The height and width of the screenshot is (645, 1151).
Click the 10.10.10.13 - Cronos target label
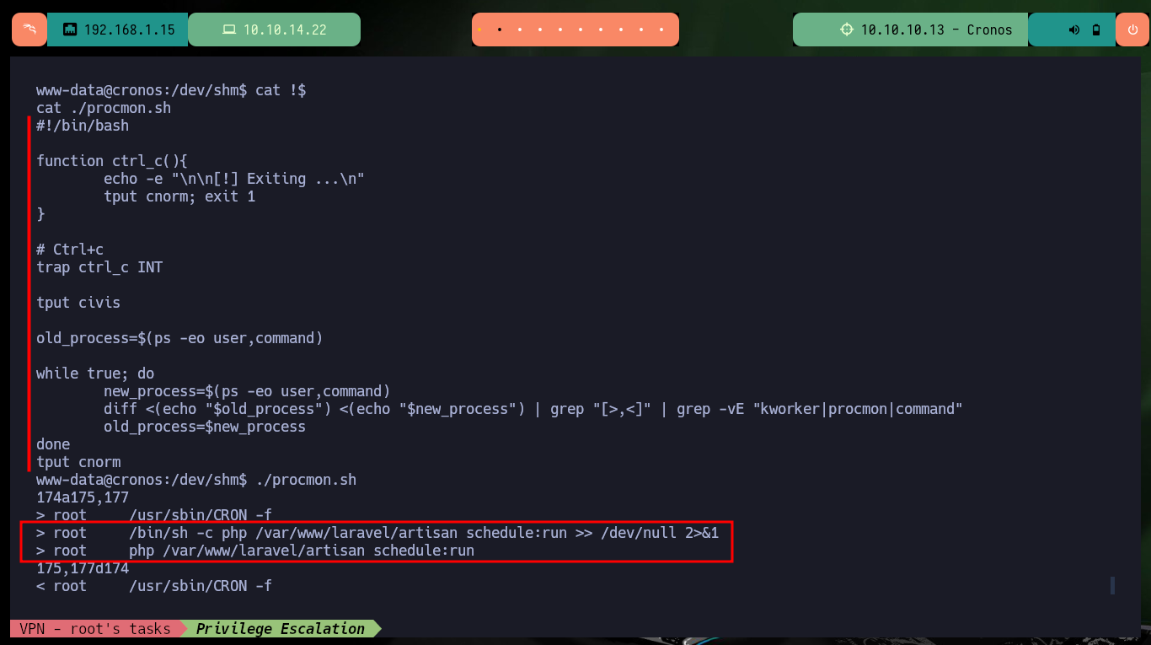pyautogui.click(x=936, y=30)
